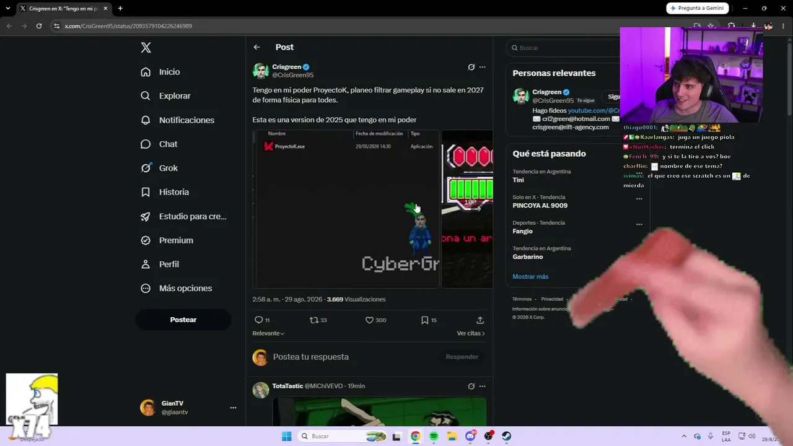Image resolution: width=793 pixels, height=446 pixels.
Task: Click the Postear button
Action: pyautogui.click(x=183, y=320)
